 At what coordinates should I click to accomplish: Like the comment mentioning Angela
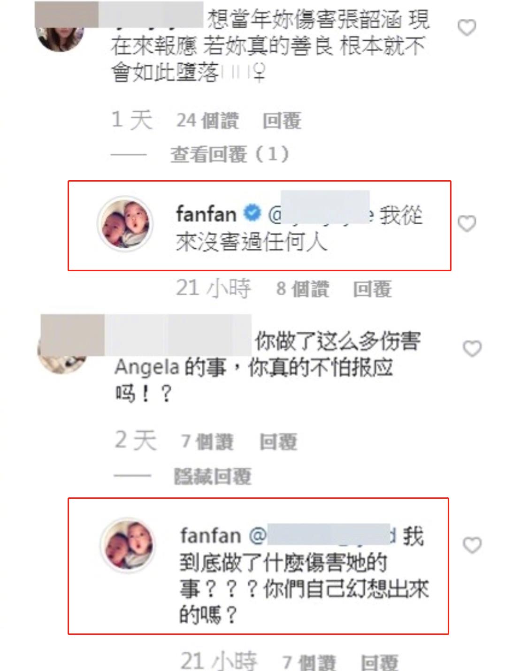(x=472, y=349)
